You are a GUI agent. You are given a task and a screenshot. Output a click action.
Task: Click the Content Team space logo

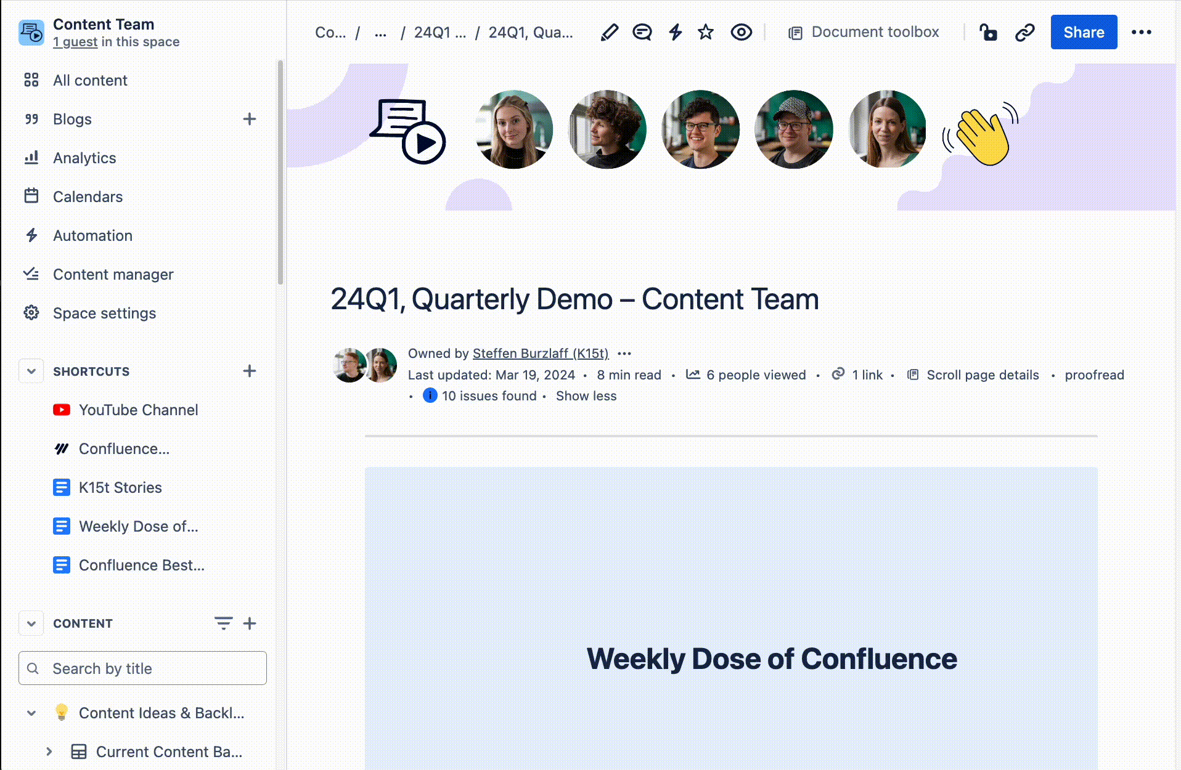(31, 32)
